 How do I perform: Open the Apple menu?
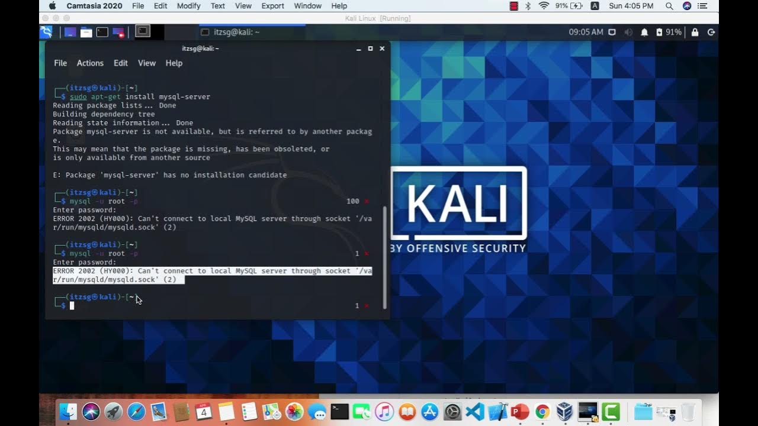point(52,6)
